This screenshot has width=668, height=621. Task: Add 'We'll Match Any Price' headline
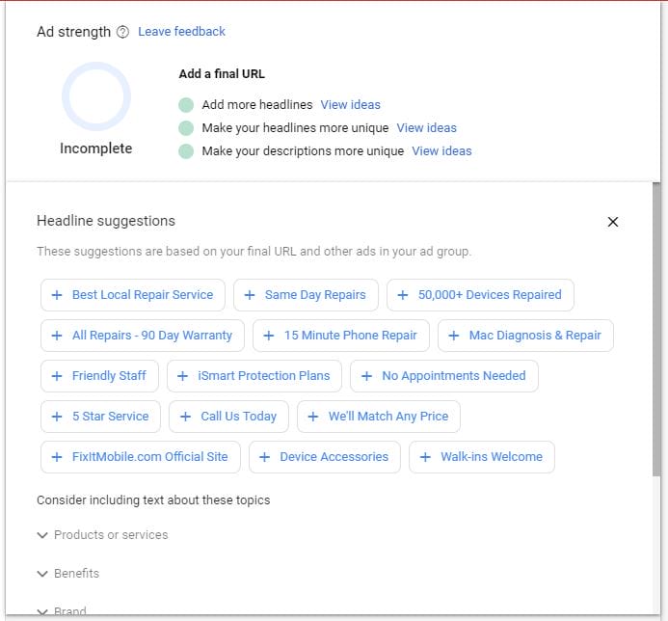pos(379,417)
